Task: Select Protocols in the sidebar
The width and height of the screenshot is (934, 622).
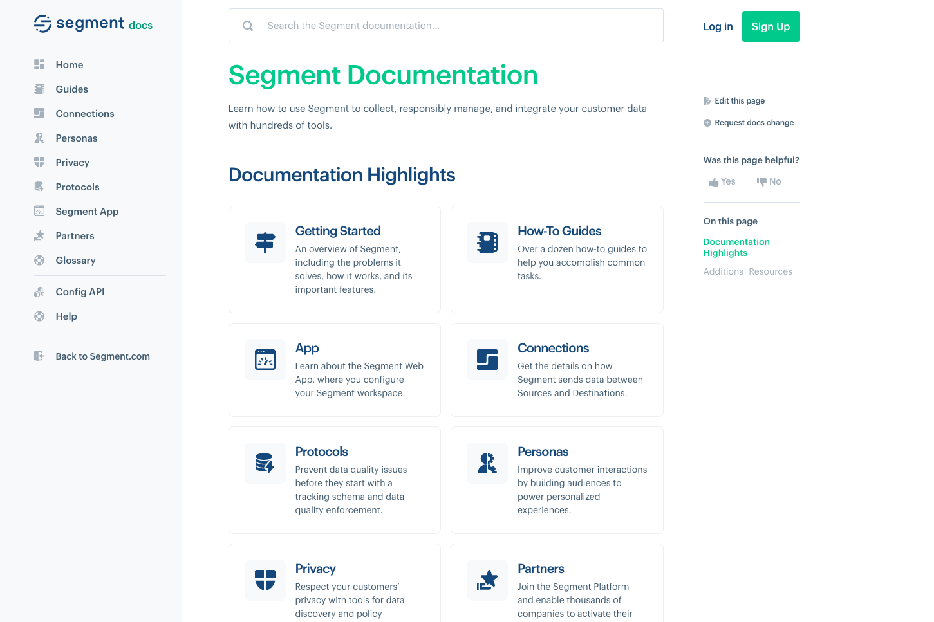Action: pyautogui.click(x=78, y=187)
